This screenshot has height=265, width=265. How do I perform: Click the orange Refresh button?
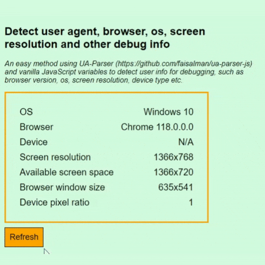(x=24, y=237)
